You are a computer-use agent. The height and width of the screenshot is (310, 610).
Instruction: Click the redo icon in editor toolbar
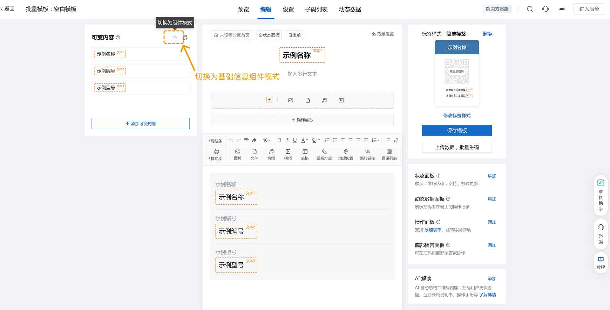[x=239, y=140]
